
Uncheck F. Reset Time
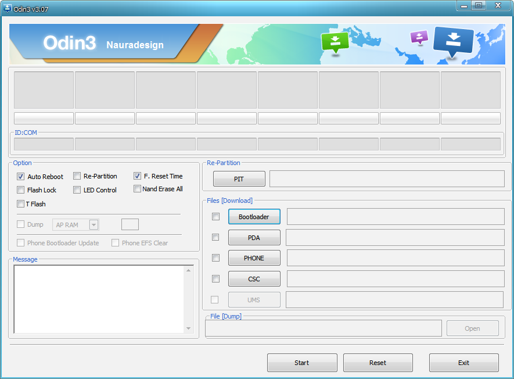(x=137, y=176)
